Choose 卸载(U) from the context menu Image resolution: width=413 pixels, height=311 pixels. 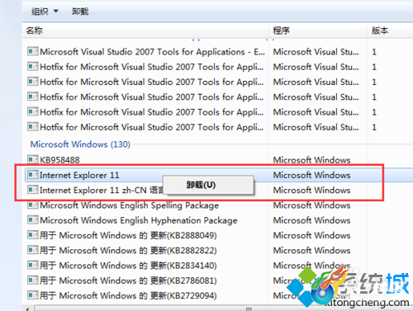[x=208, y=185]
